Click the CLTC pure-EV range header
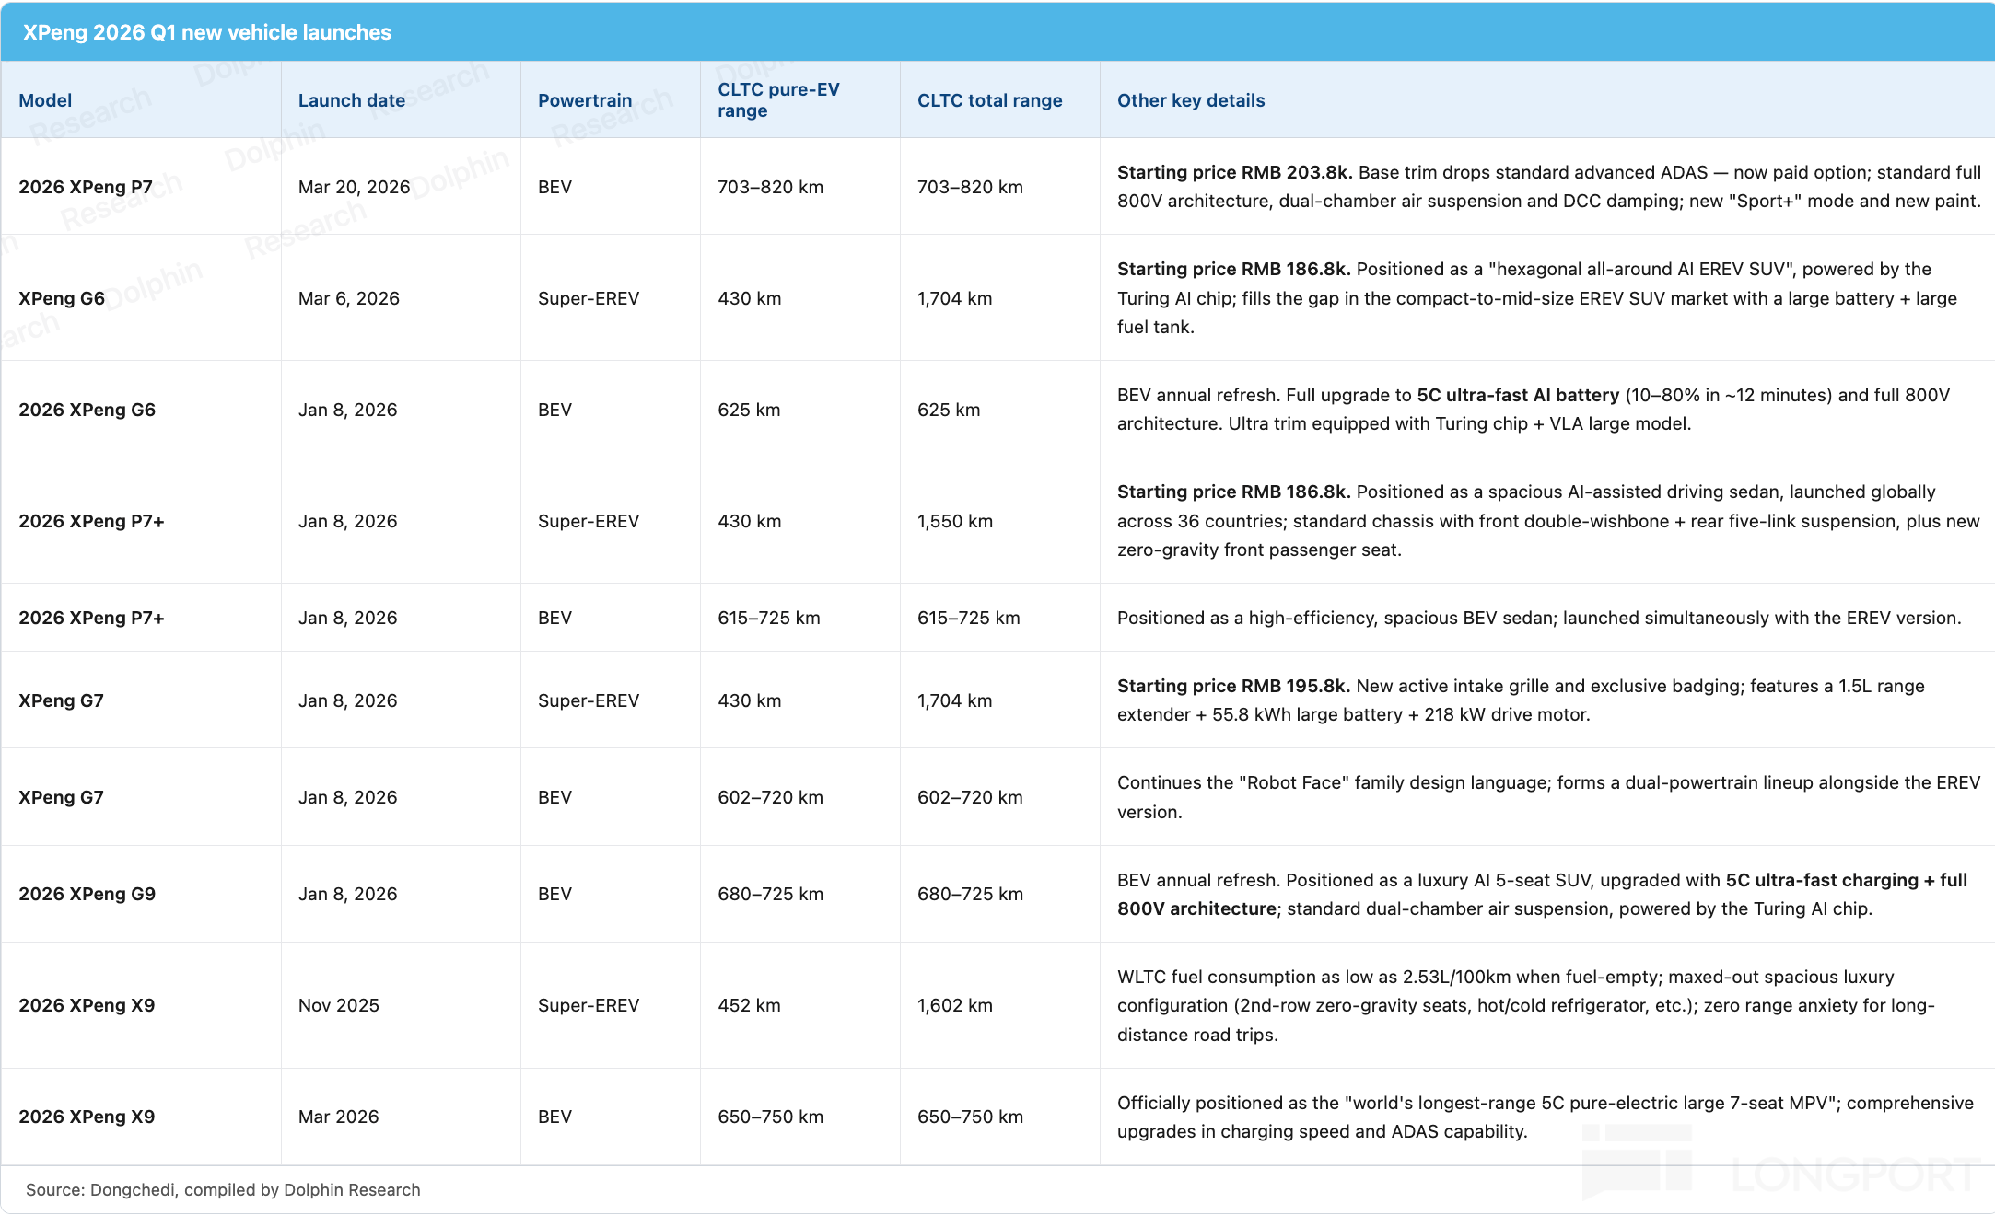Image resolution: width=1995 pixels, height=1215 pixels. pyautogui.click(x=778, y=100)
